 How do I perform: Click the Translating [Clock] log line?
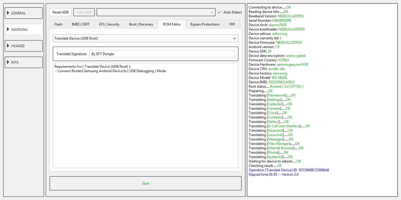click(268, 113)
